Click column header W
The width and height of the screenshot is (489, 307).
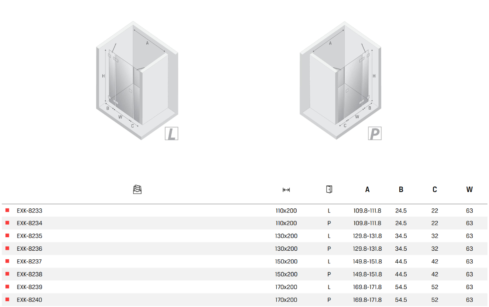pyautogui.click(x=469, y=190)
